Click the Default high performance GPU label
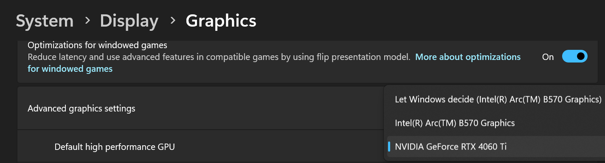 tap(115, 147)
